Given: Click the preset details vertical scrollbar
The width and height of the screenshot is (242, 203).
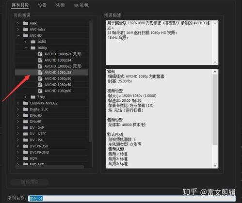Looking at the screenshot, I should pyautogui.click(x=215, y=110).
